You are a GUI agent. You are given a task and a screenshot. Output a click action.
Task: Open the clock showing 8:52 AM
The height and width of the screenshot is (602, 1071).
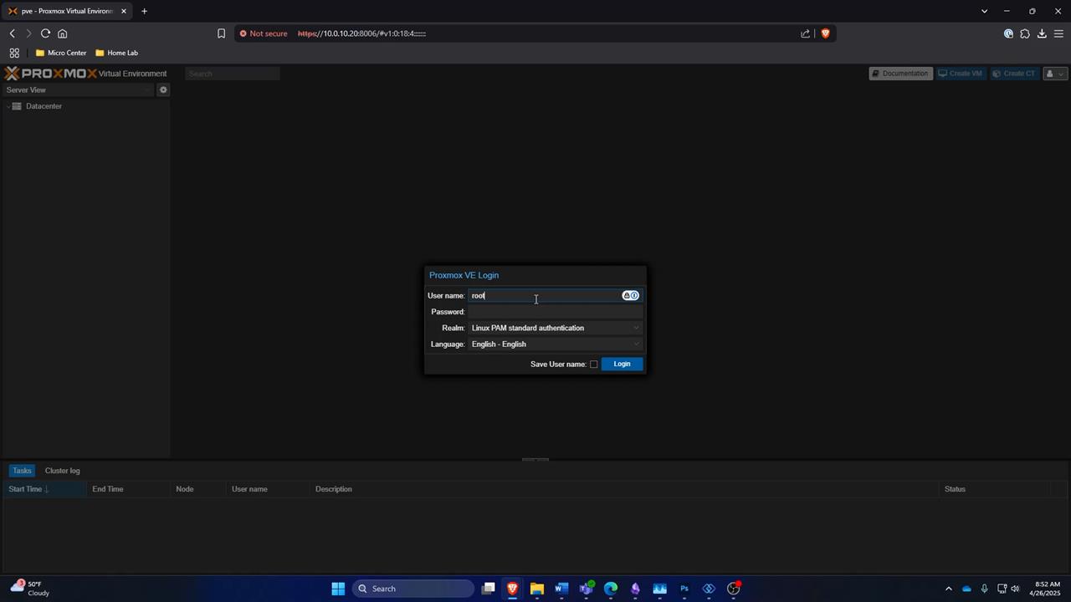tap(1048, 589)
